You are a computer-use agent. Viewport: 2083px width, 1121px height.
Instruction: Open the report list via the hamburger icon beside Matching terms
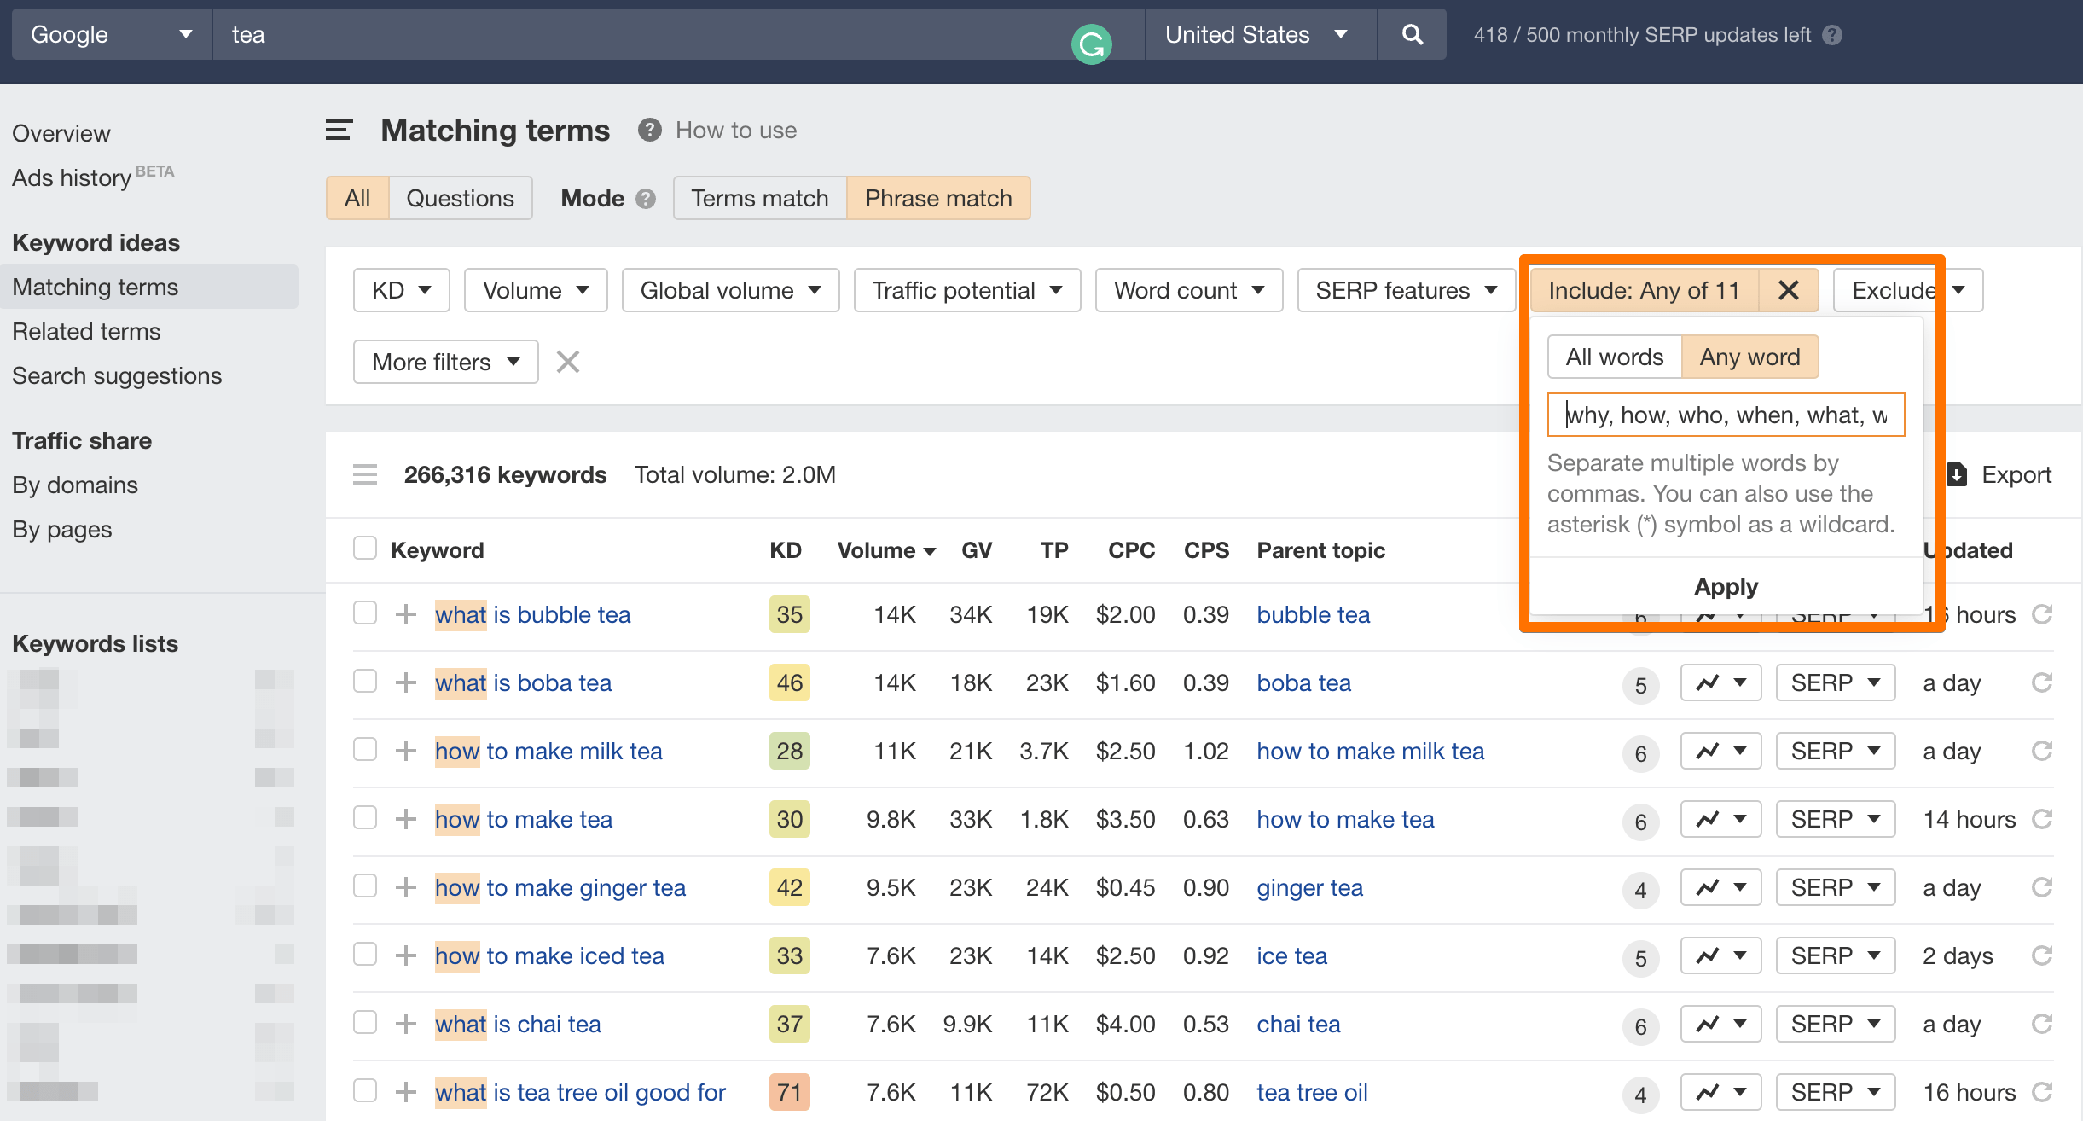click(x=338, y=130)
